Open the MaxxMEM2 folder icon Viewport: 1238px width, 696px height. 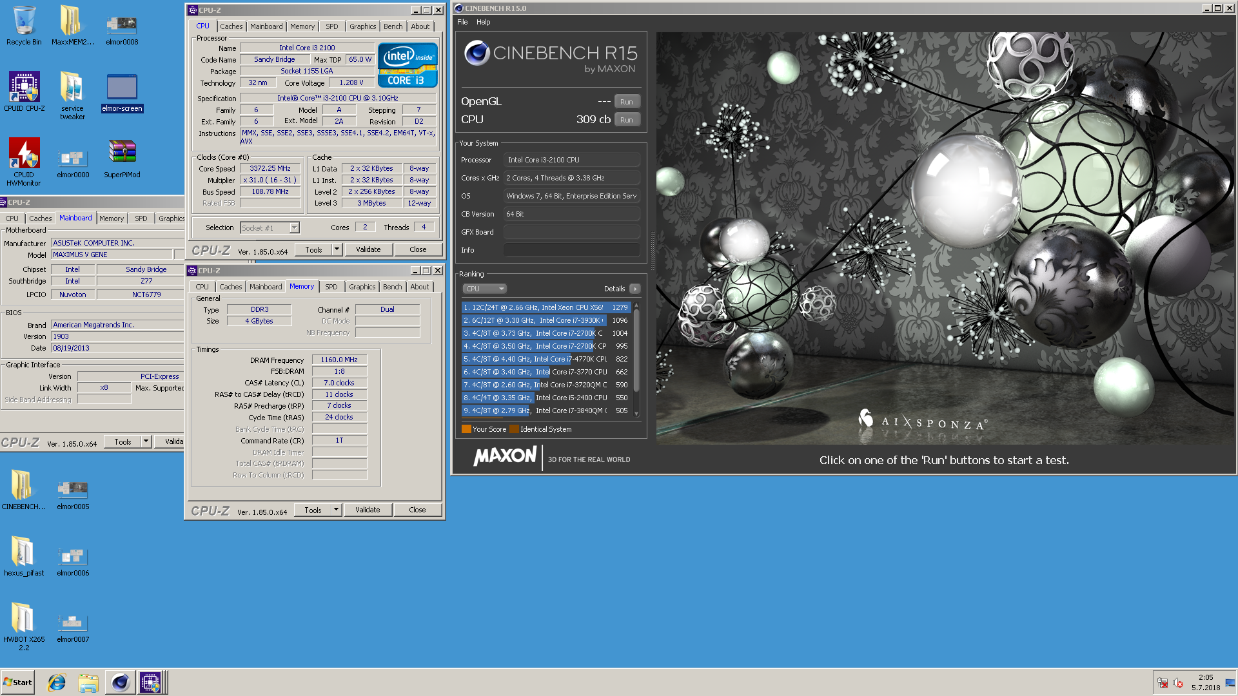click(x=72, y=26)
